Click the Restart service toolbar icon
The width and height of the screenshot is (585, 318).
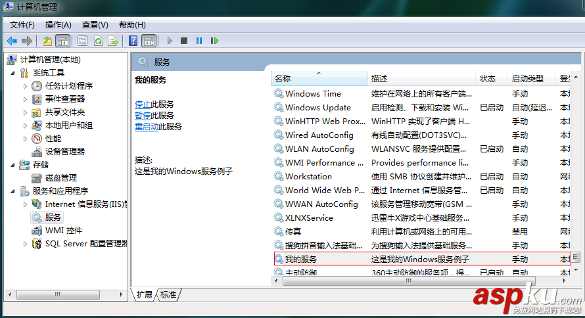click(x=214, y=41)
